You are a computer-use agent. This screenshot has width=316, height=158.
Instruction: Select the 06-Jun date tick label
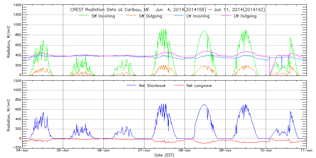104,151
